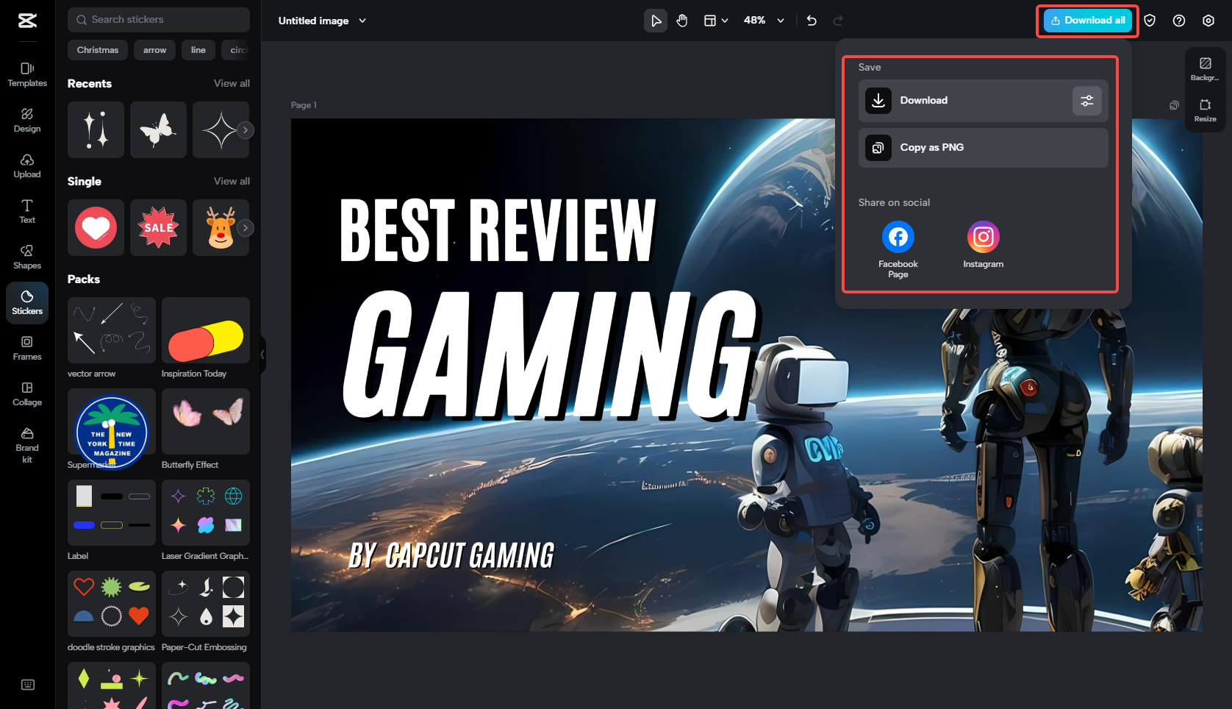
Task: Open the vector arrow pack
Action: click(x=112, y=330)
